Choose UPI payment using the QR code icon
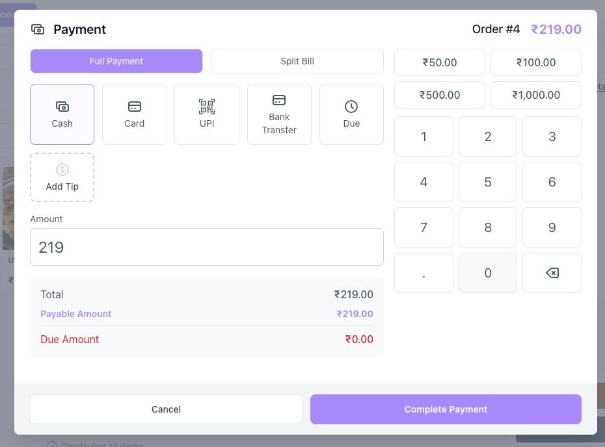This screenshot has width=605, height=447. click(207, 106)
